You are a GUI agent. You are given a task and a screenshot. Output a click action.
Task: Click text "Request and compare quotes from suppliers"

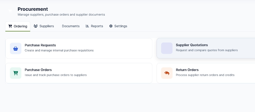coord(207,50)
